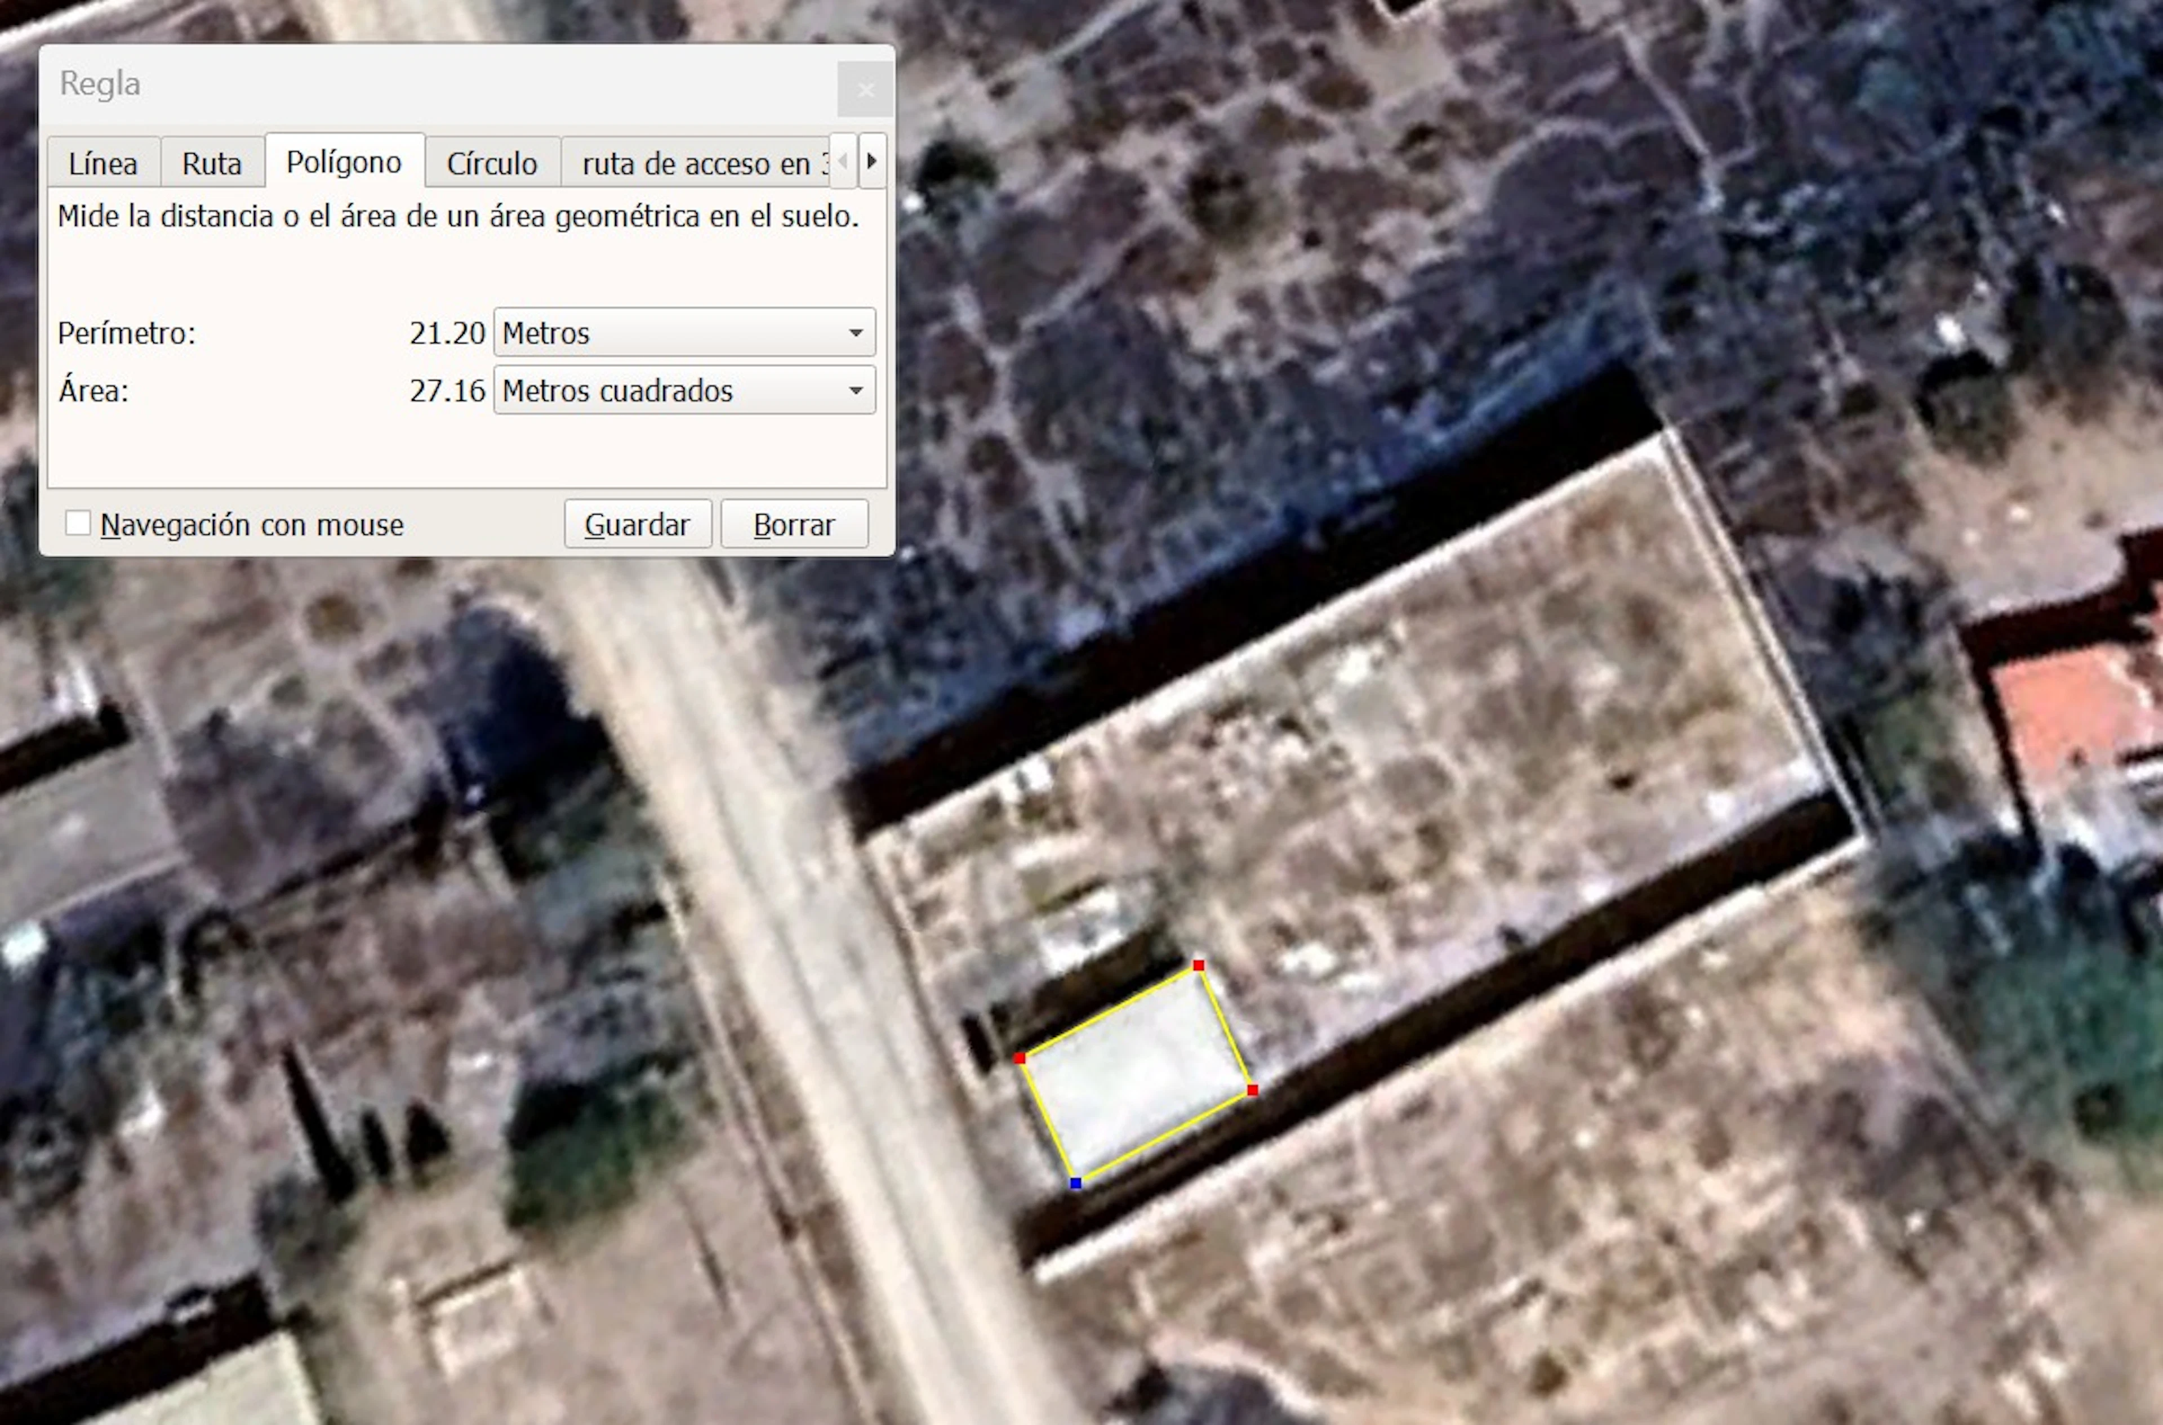This screenshot has height=1425, width=2163.
Task: Click the rightmost red polygon vertex
Action: click(x=1252, y=1089)
